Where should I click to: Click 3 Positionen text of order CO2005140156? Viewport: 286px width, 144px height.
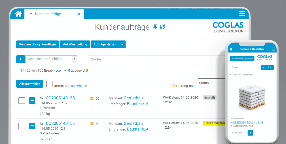pyautogui.click(x=49, y=133)
